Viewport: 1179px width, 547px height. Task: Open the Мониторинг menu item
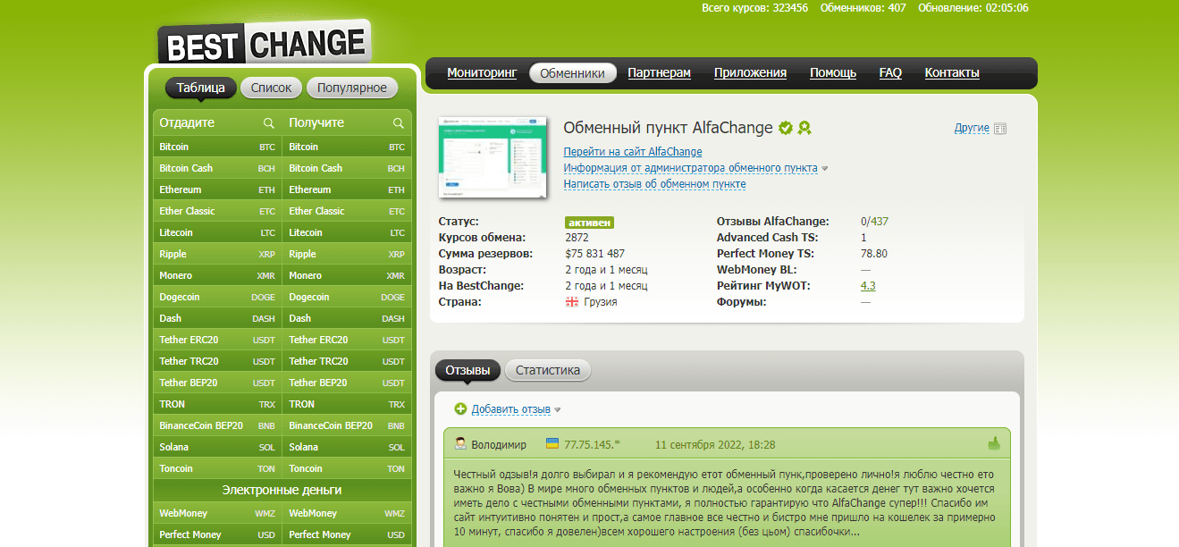click(482, 73)
